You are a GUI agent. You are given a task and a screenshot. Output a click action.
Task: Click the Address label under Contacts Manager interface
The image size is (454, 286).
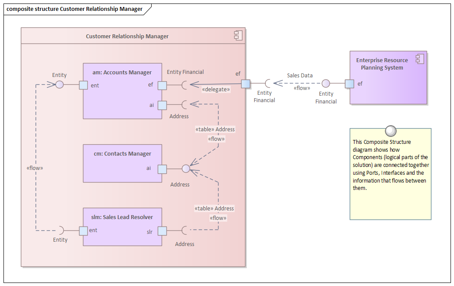(x=180, y=184)
